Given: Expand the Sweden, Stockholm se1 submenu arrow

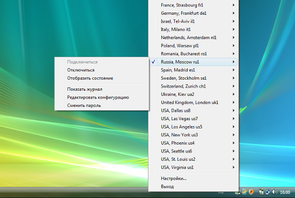Looking at the screenshot, I should click(x=234, y=78).
